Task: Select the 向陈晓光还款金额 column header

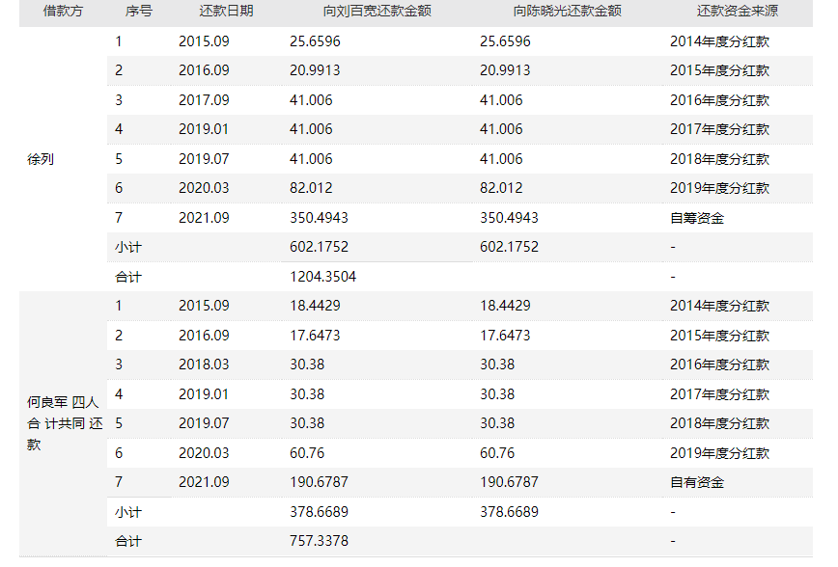Action: [x=567, y=13]
